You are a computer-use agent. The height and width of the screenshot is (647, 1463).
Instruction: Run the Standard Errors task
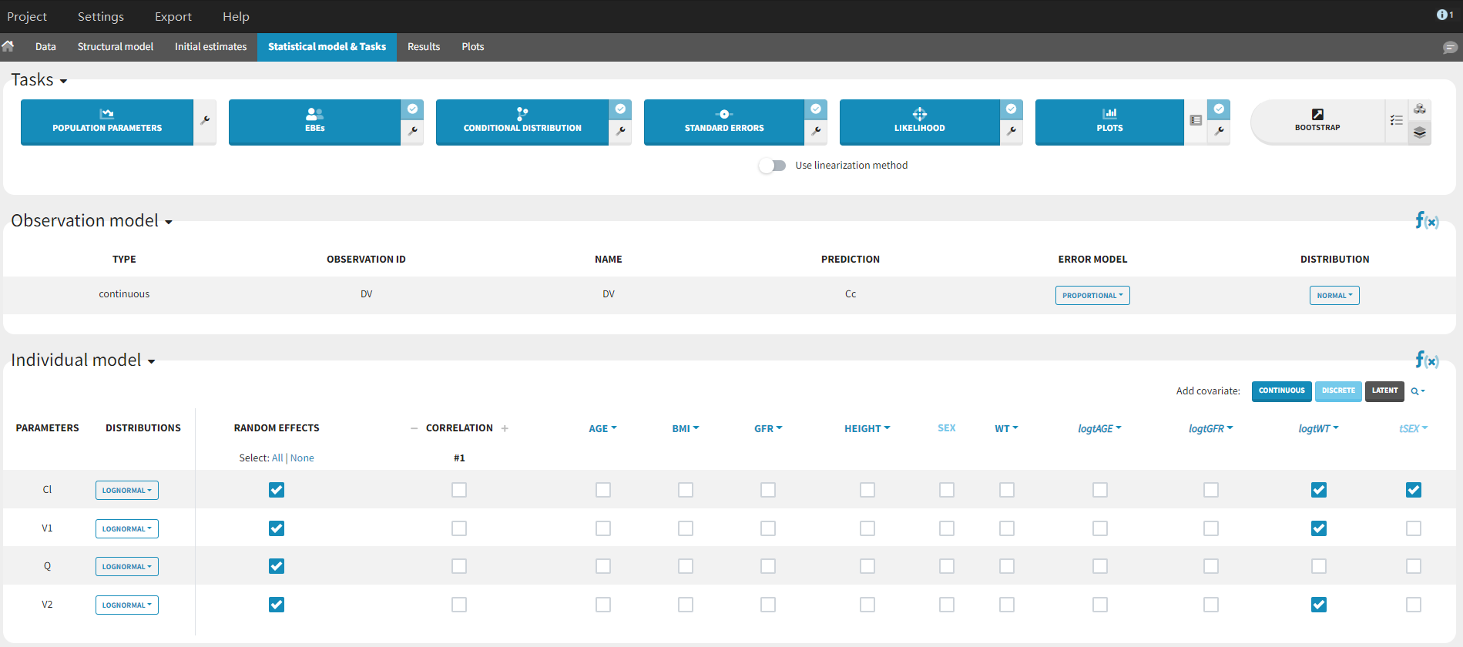(724, 122)
